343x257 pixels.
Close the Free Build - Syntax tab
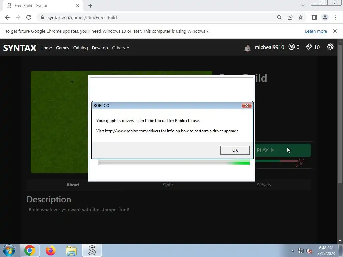[78, 6]
